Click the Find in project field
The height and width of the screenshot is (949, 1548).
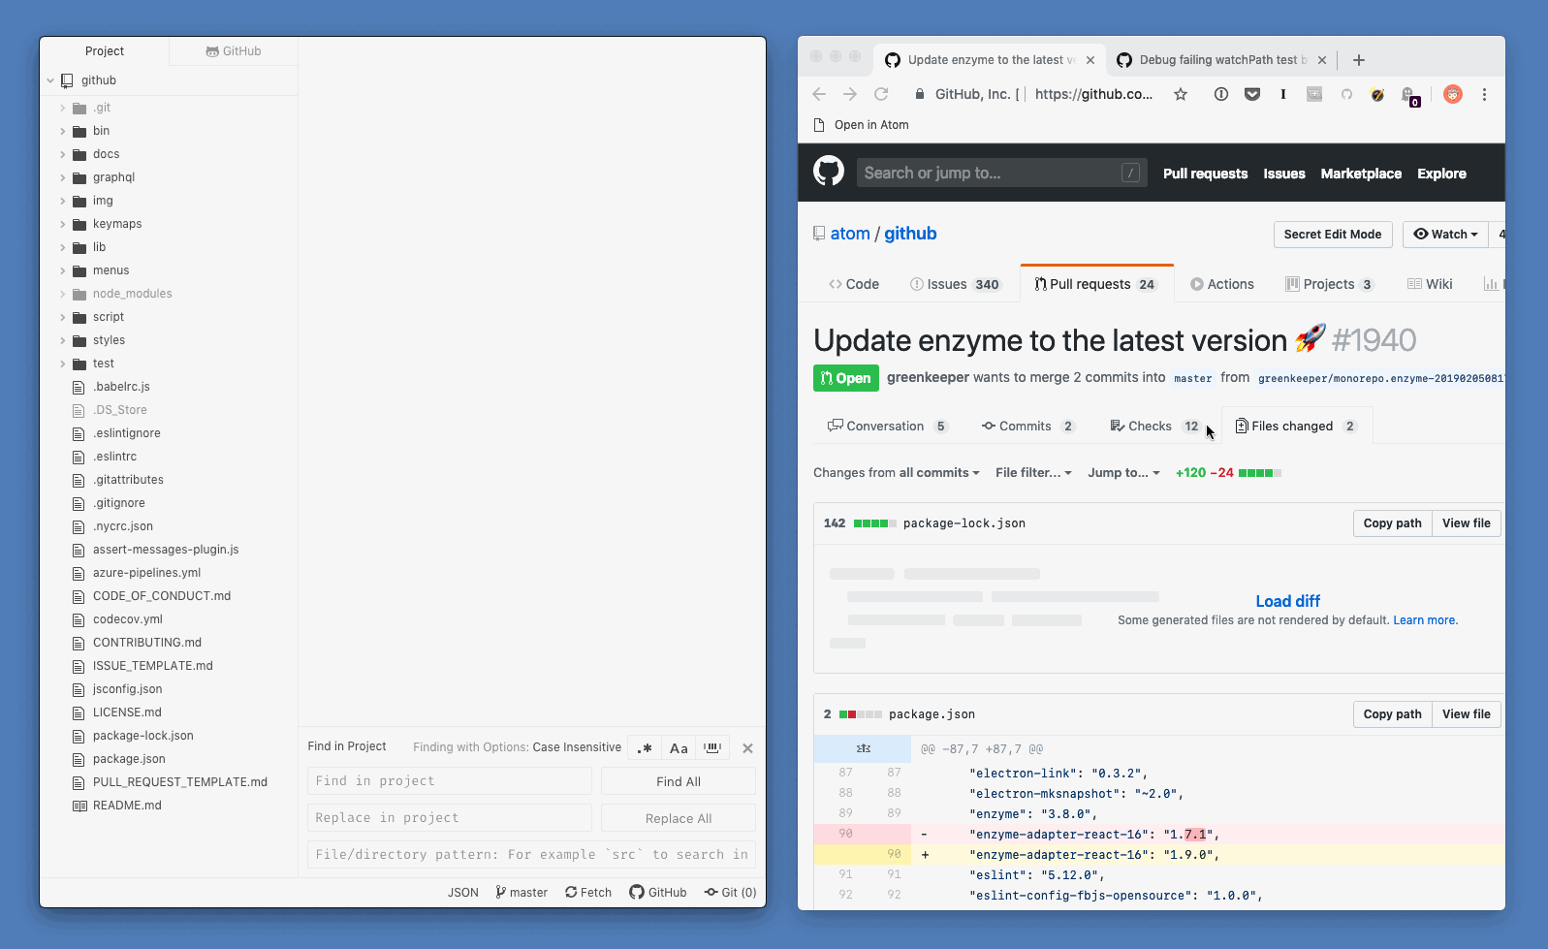pos(450,781)
